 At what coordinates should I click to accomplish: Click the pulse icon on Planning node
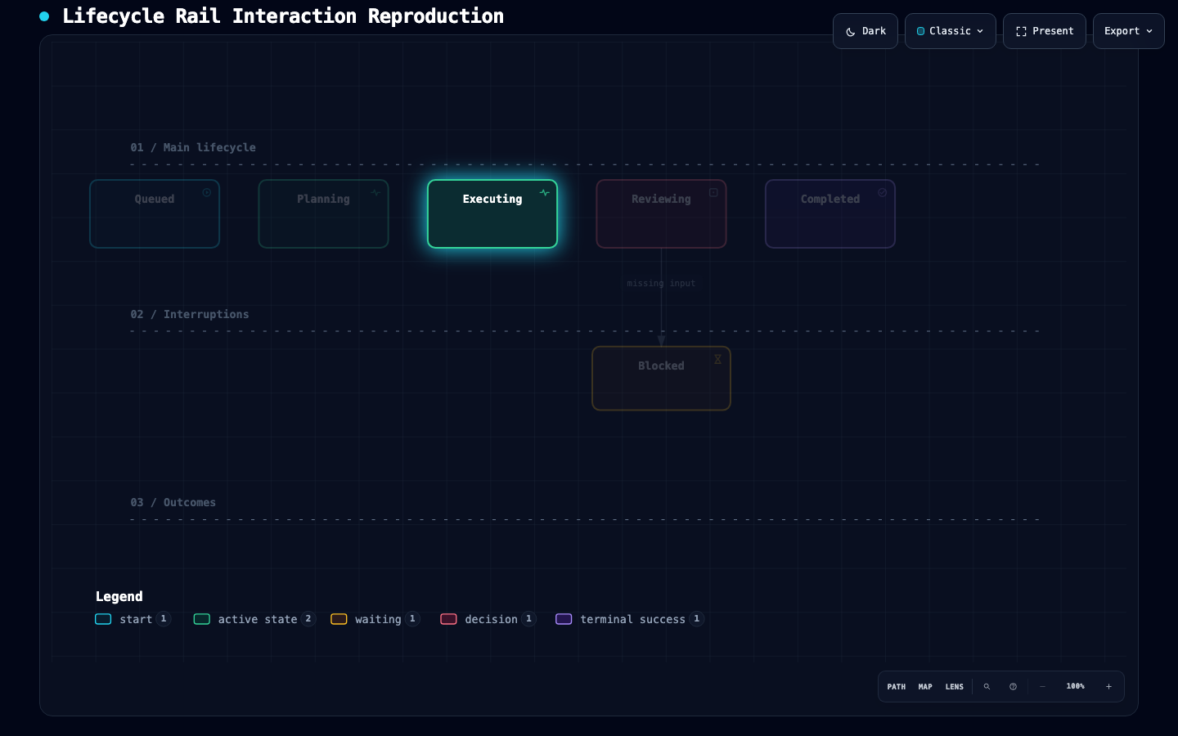pyautogui.click(x=375, y=193)
